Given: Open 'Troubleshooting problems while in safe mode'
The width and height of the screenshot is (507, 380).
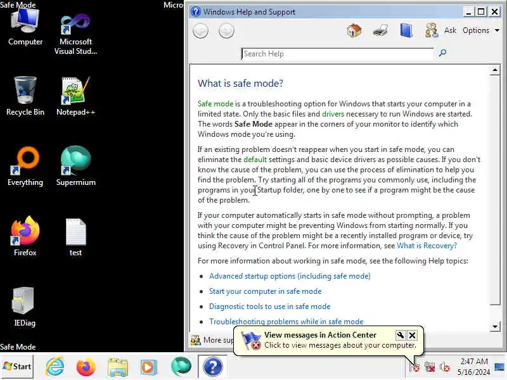Looking at the screenshot, I should (x=286, y=322).
